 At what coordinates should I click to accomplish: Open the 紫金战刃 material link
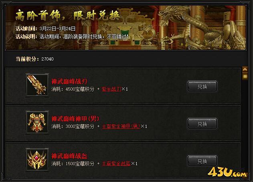click(111, 89)
